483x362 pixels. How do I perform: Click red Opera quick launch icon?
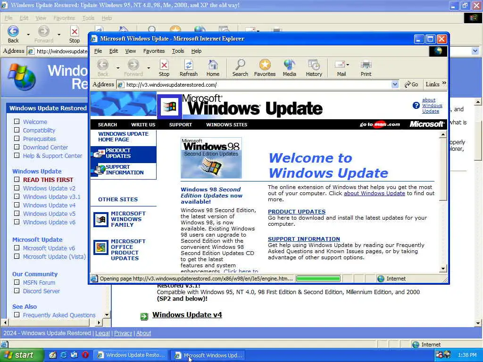point(85,354)
